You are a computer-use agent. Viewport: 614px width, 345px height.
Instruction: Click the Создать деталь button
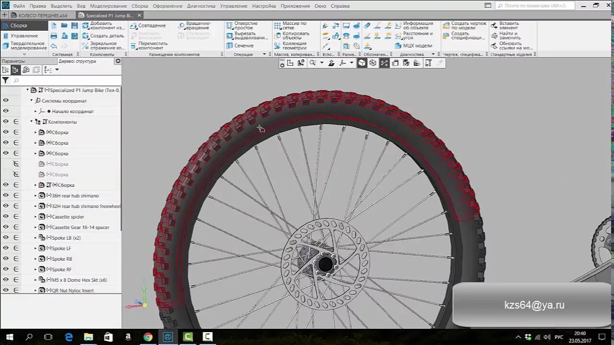pyautogui.click(x=103, y=35)
